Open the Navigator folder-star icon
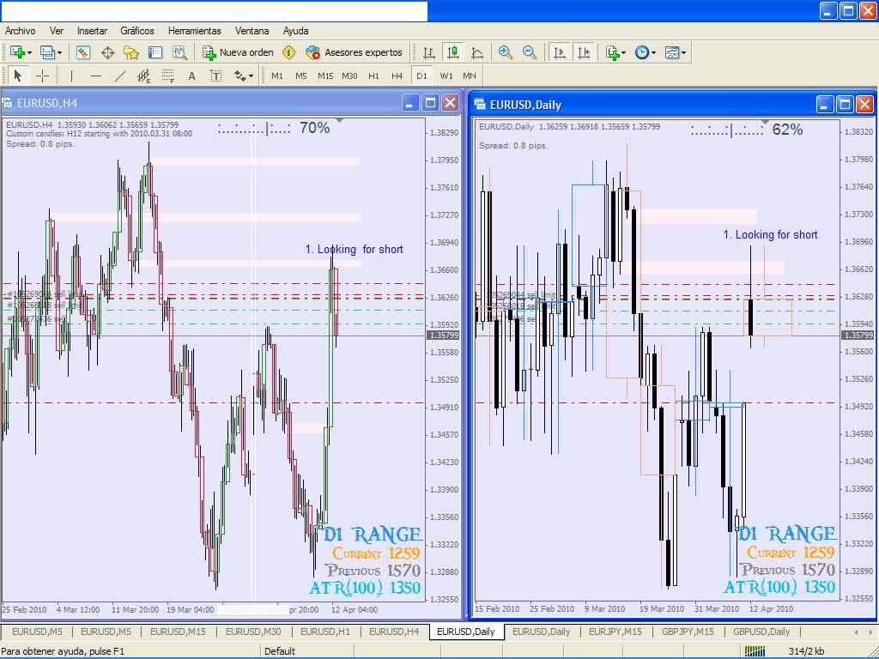 [x=131, y=52]
